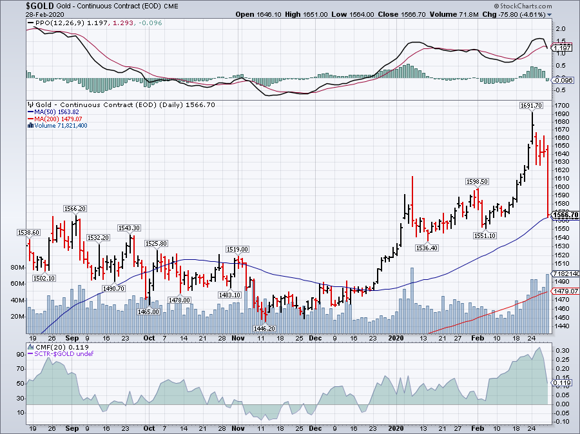Image resolution: width=580 pixels, height=434 pixels.
Task: Click the 1502.10 low price label
Action: pyautogui.click(x=44, y=278)
